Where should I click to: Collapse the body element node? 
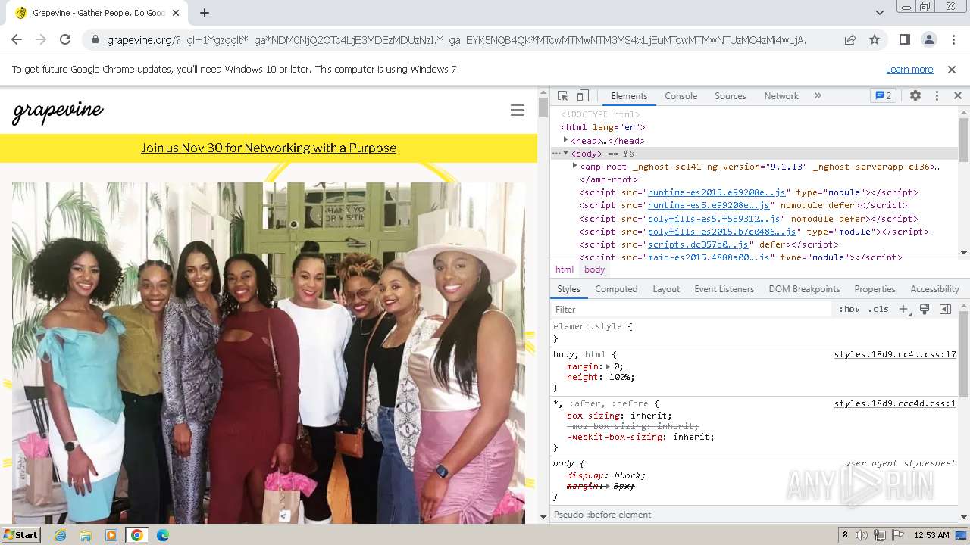(565, 154)
